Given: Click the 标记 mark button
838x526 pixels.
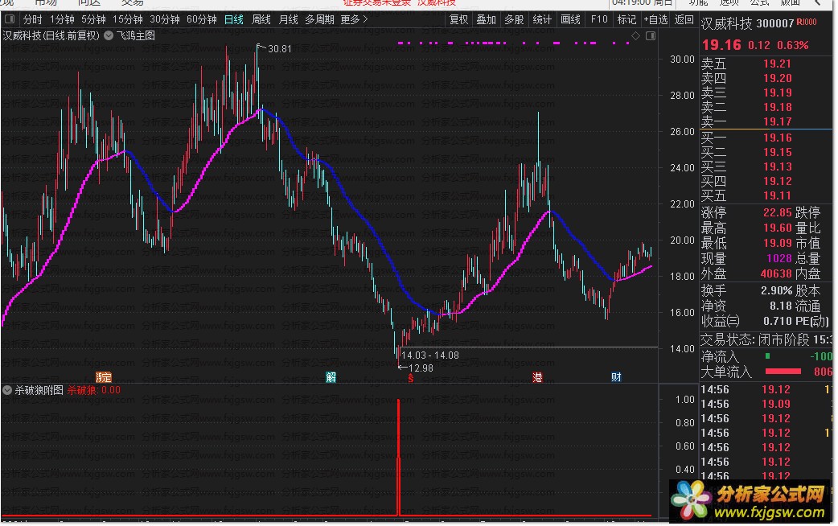Looking at the screenshot, I should pos(626,20).
